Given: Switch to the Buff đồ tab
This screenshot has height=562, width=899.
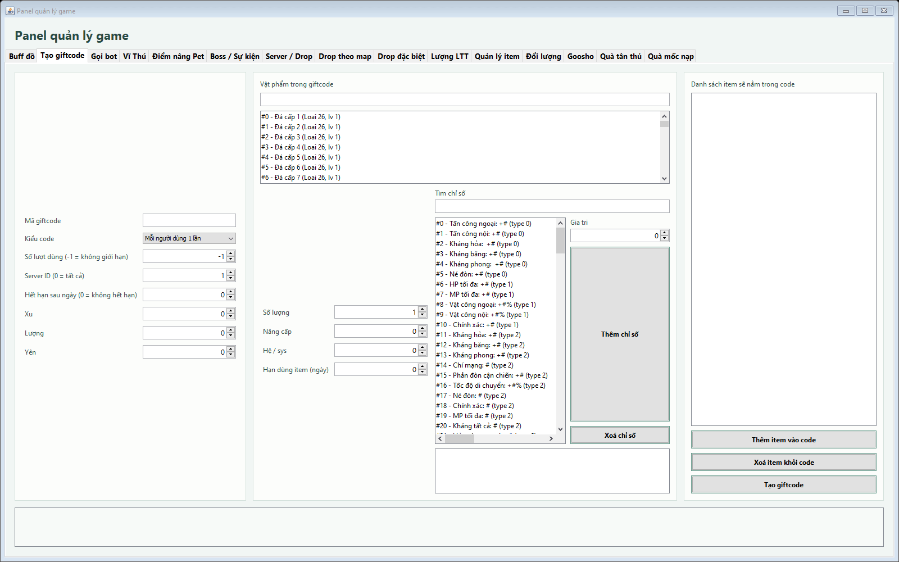Looking at the screenshot, I should 22,56.
